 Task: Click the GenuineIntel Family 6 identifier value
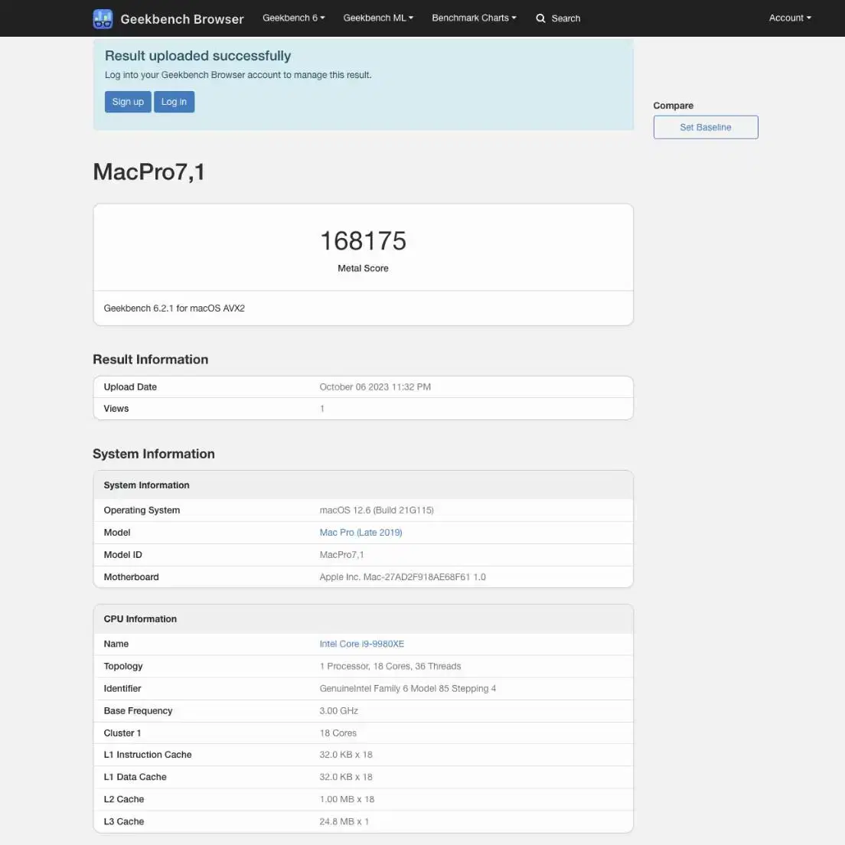[x=407, y=689]
